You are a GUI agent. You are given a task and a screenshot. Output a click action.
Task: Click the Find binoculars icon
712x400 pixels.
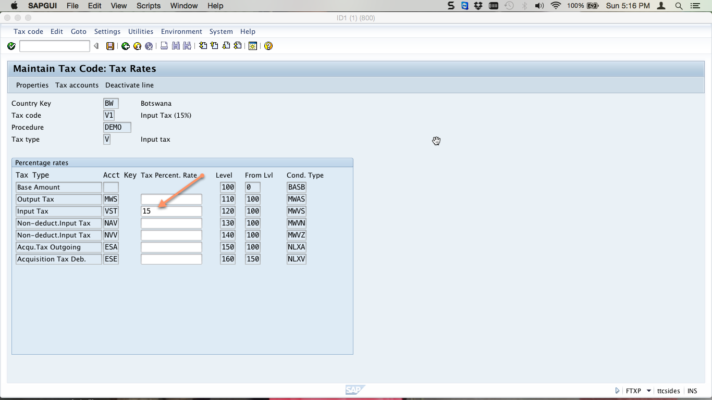pyautogui.click(x=176, y=46)
